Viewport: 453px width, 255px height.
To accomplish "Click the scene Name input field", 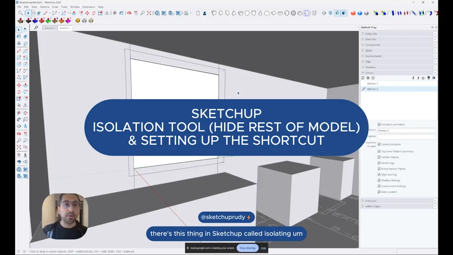I will (406, 130).
